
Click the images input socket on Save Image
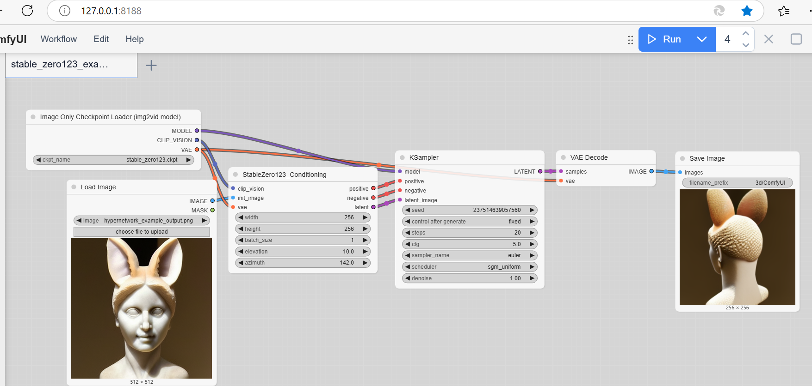(680, 172)
